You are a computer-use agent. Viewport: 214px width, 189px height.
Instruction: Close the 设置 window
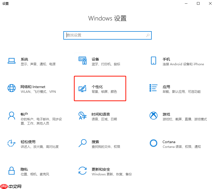210,3
